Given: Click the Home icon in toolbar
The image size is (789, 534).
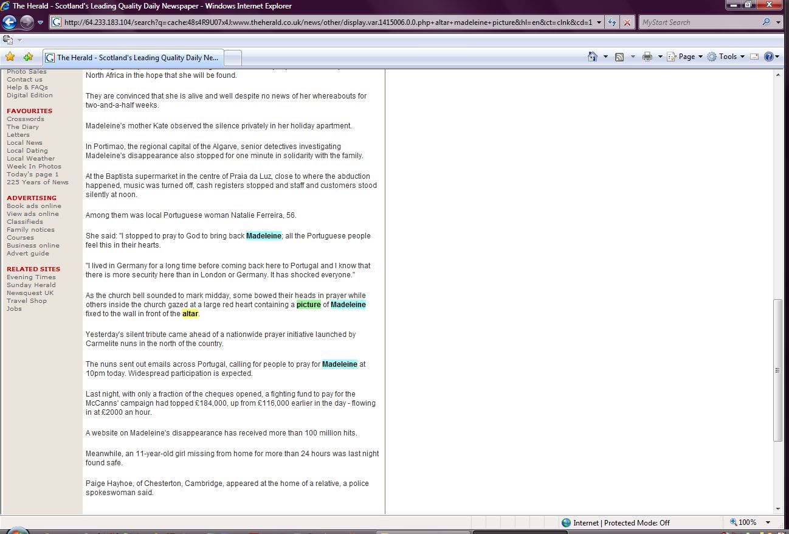Looking at the screenshot, I should [x=593, y=57].
